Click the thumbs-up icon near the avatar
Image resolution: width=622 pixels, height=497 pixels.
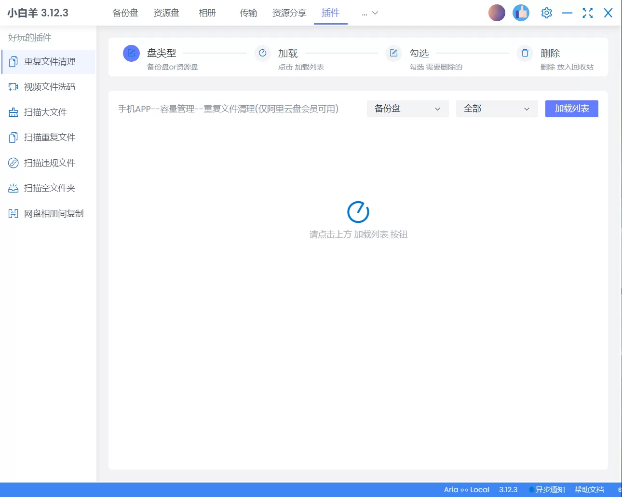point(521,13)
